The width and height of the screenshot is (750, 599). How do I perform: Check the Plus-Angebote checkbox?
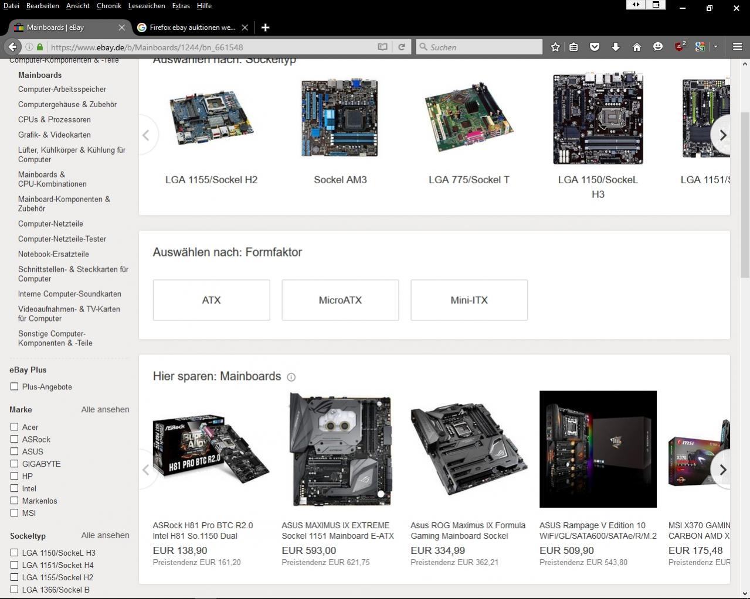(x=14, y=386)
